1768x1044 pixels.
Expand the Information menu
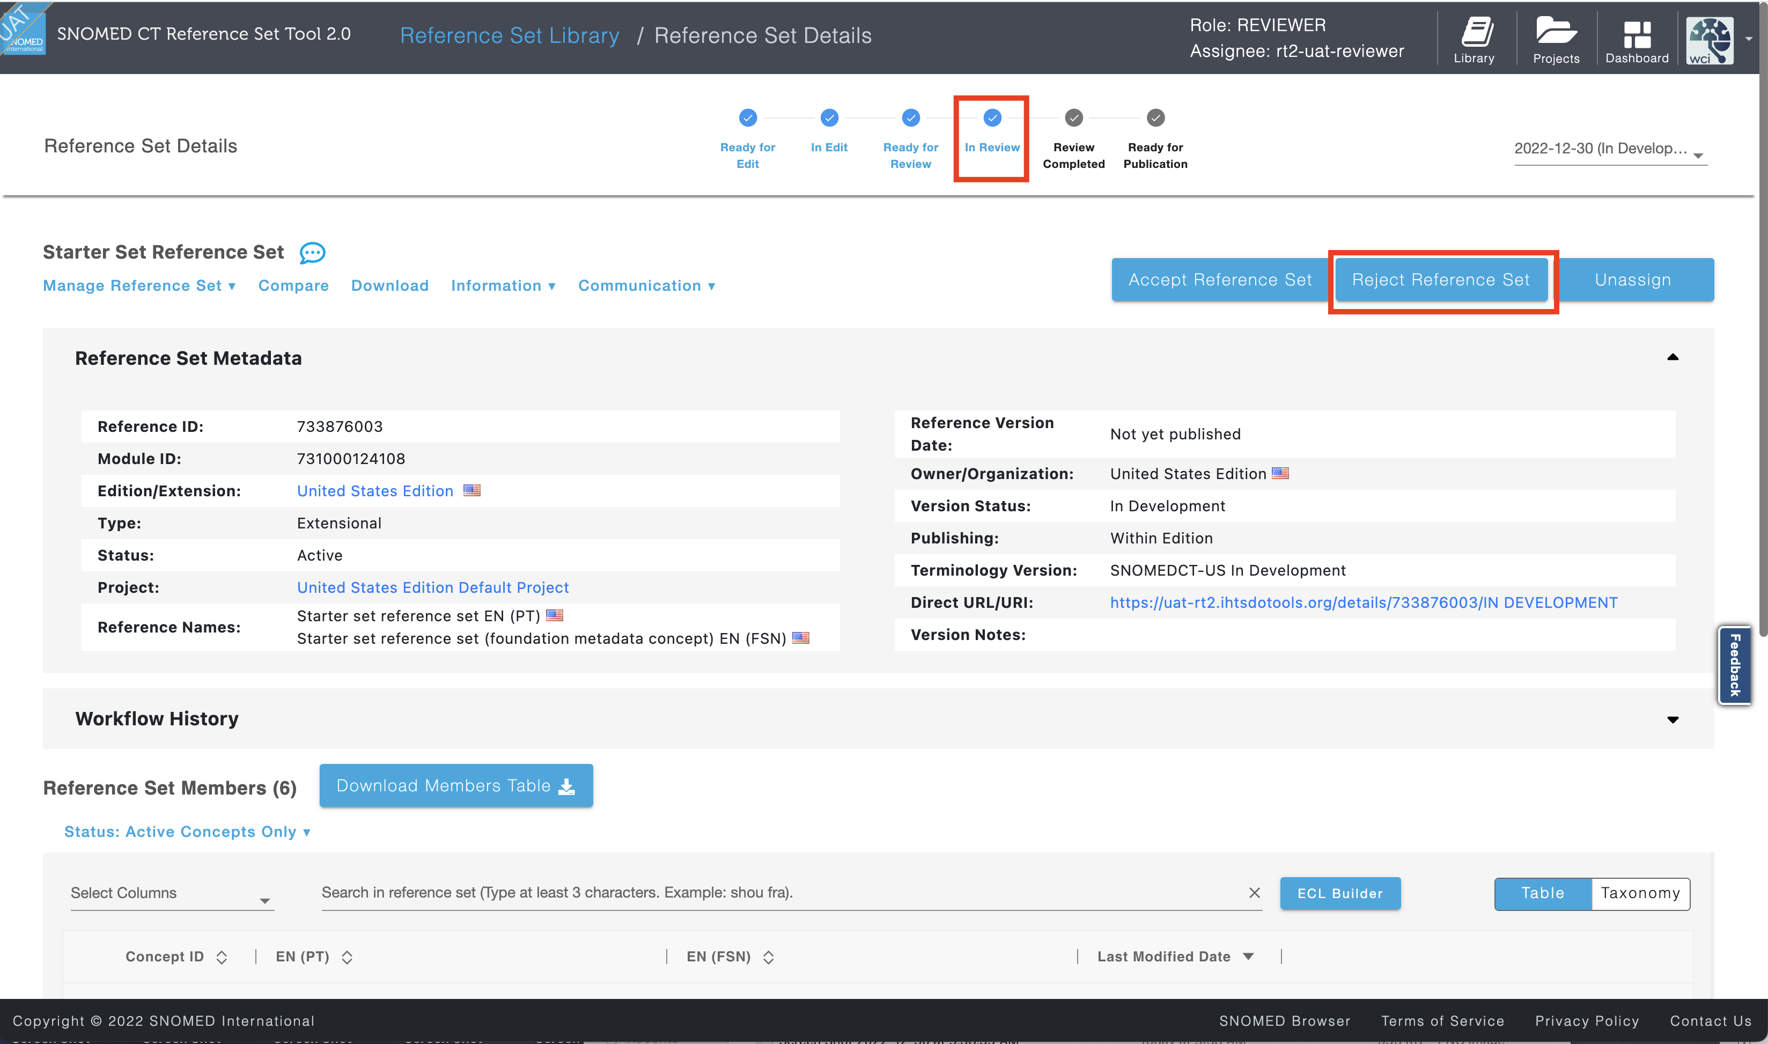pos(504,285)
